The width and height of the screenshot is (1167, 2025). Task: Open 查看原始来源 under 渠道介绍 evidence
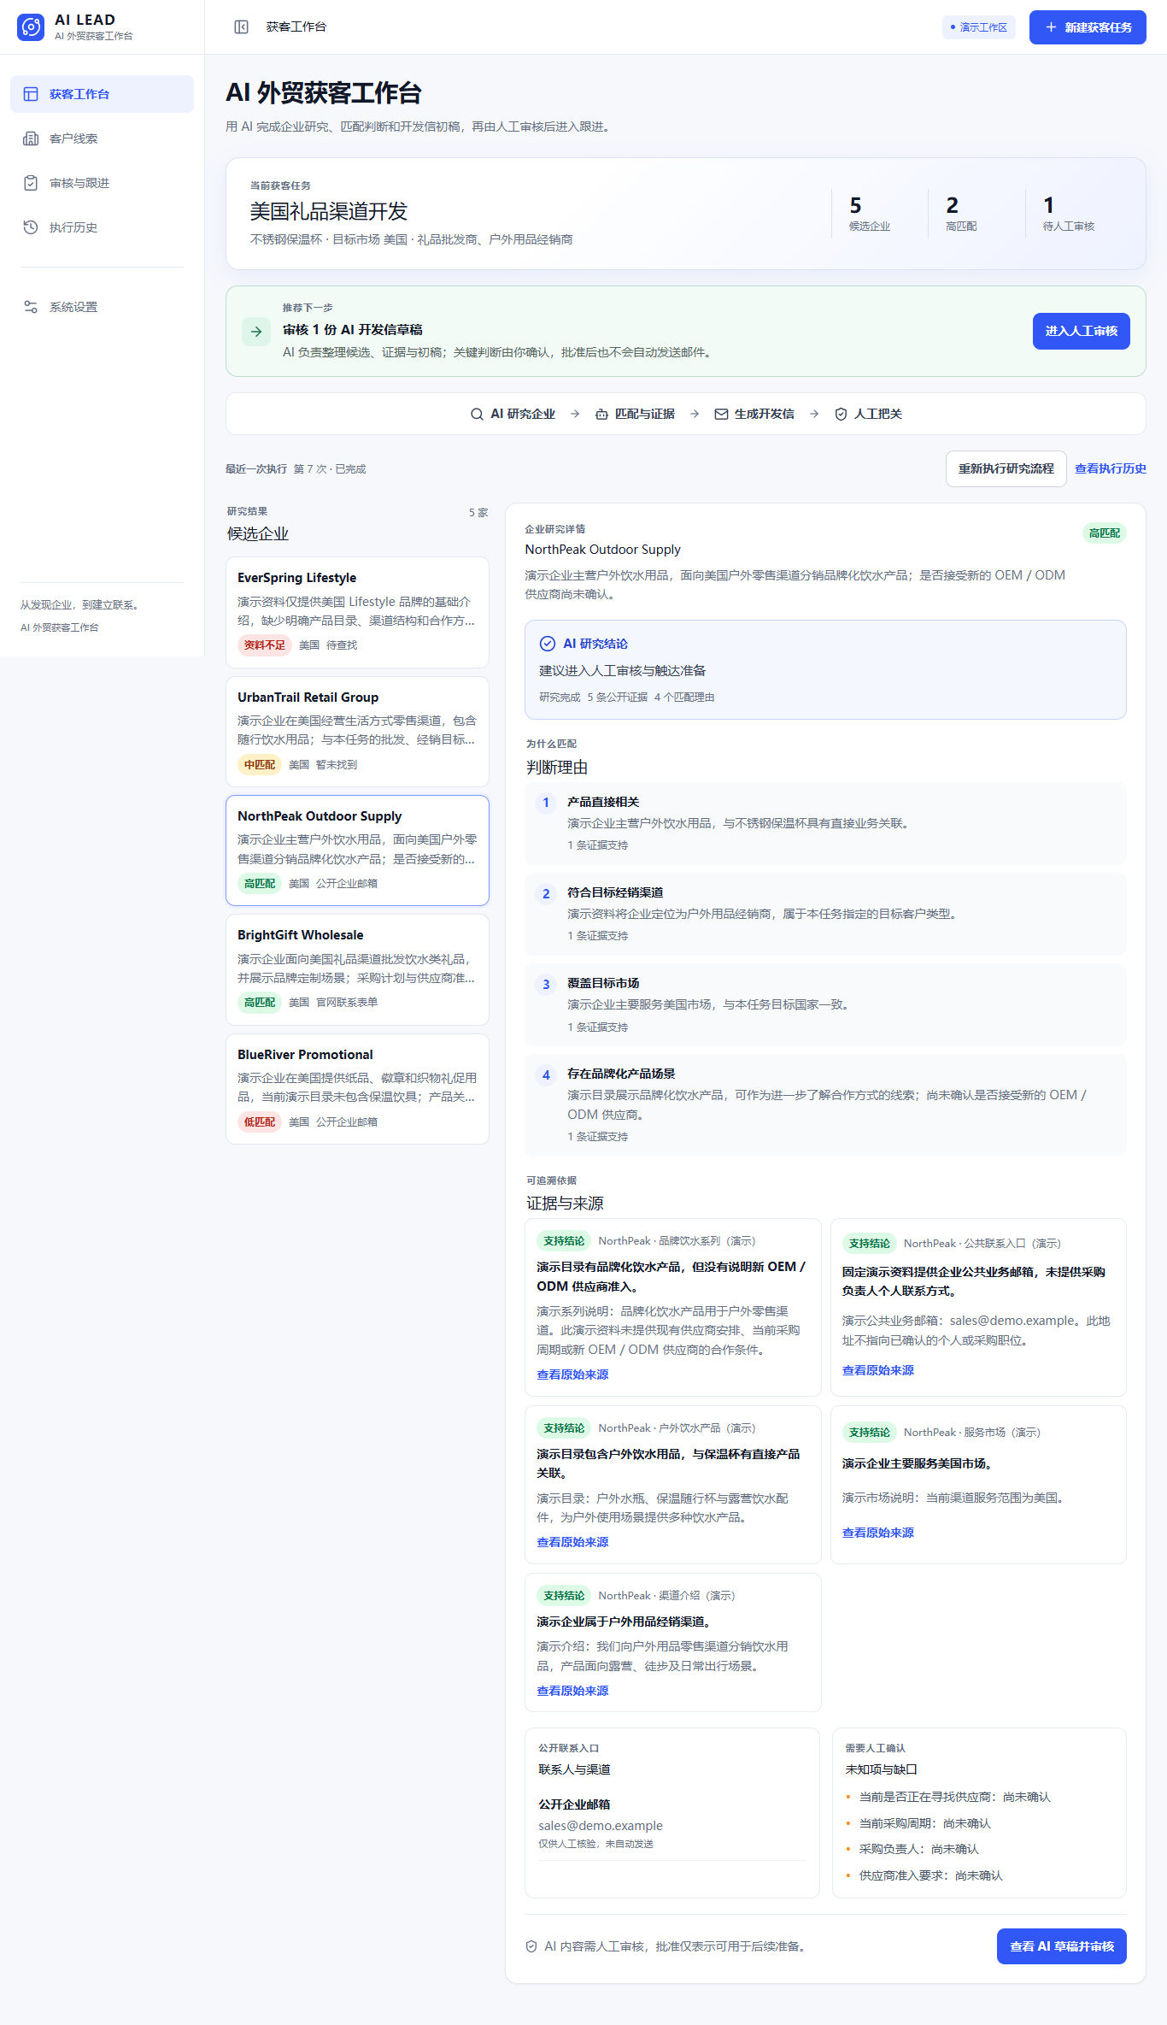[x=572, y=1691]
